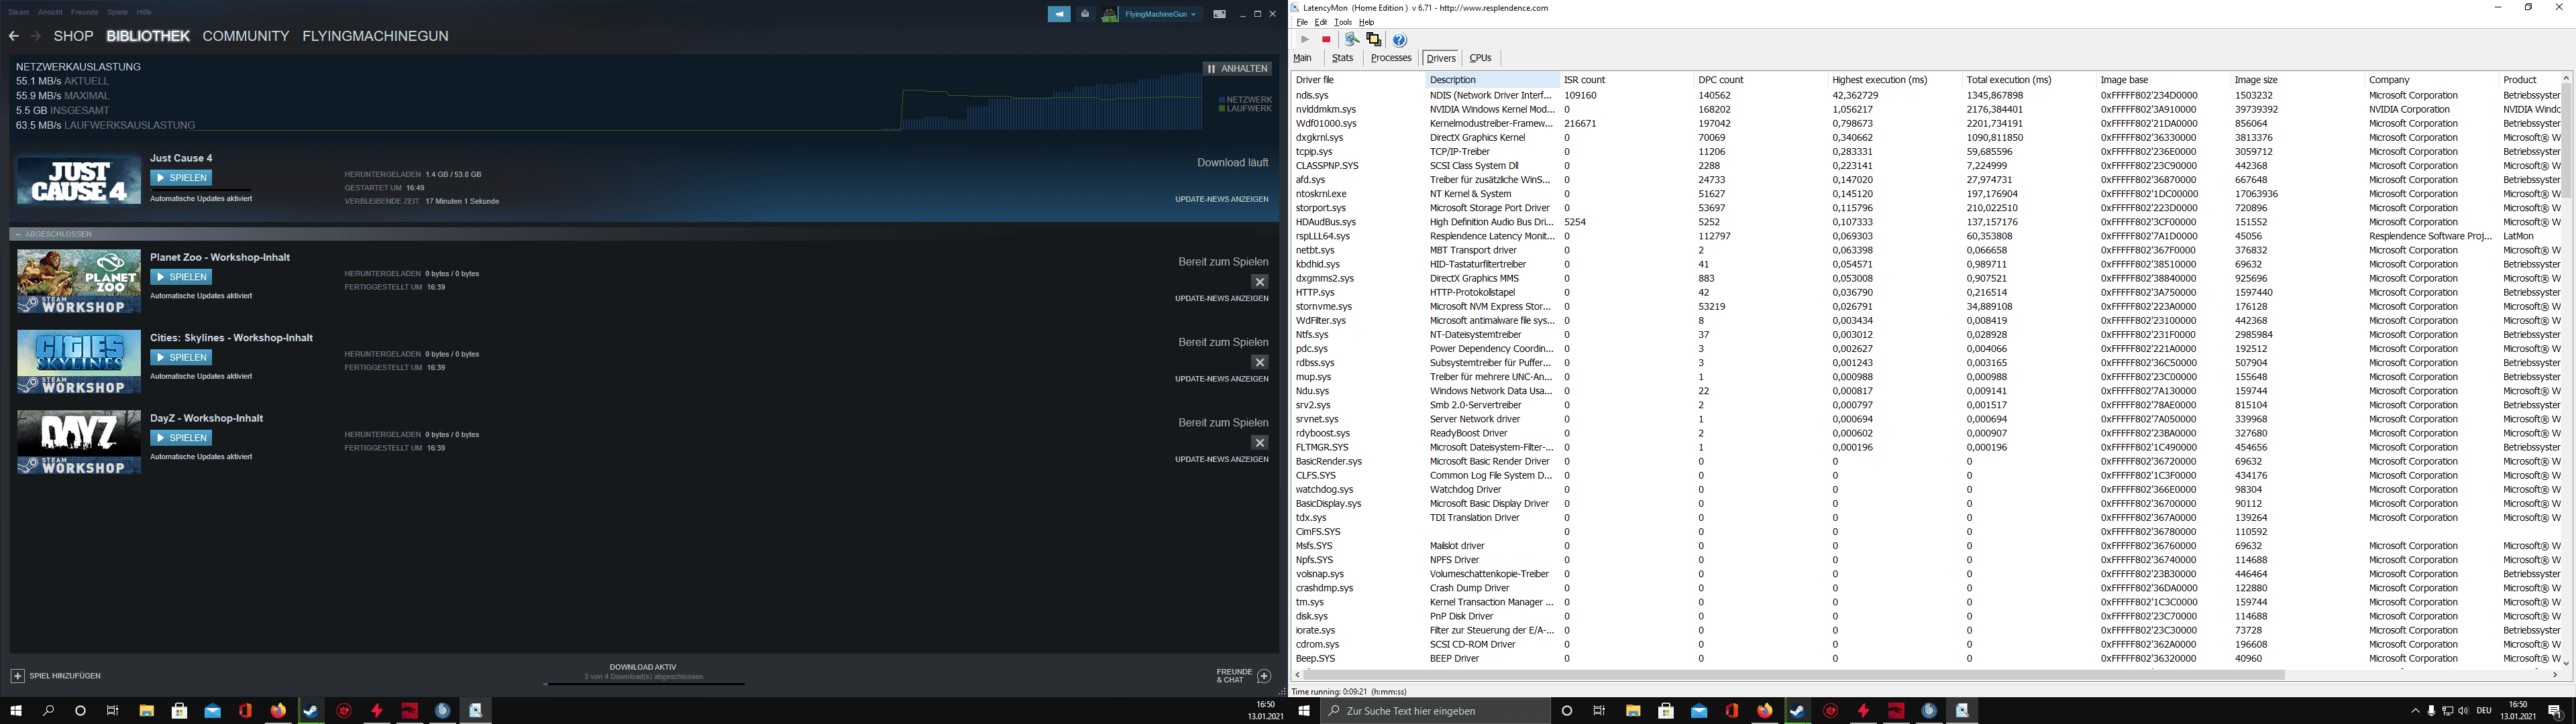This screenshot has height=724, width=2576.
Task: Sort by the DPC count column header
Action: 1760,80
